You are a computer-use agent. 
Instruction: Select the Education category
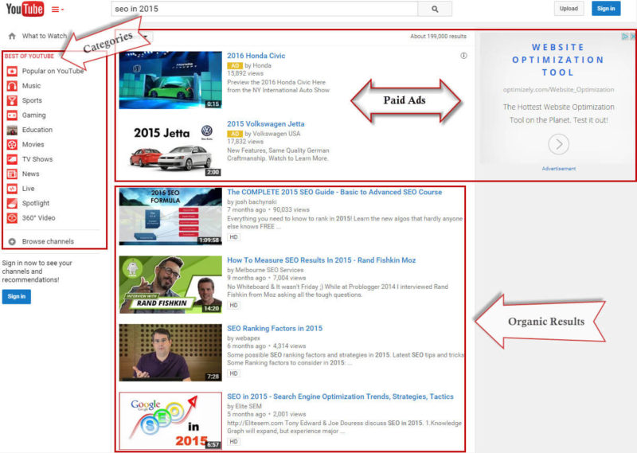click(37, 130)
